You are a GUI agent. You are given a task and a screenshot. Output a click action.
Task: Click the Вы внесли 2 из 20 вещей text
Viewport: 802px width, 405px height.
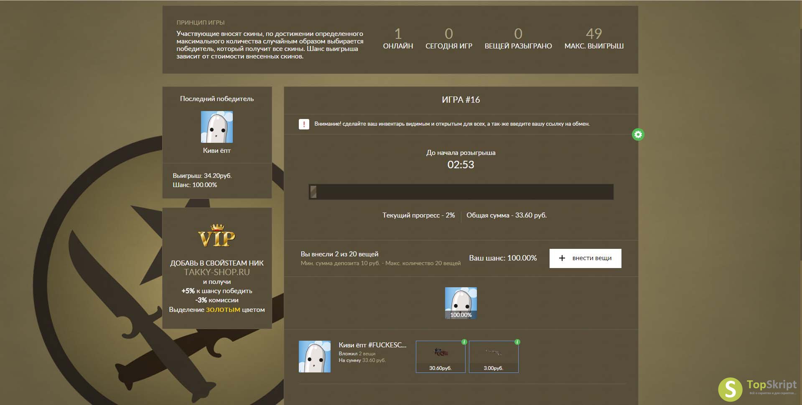339,254
